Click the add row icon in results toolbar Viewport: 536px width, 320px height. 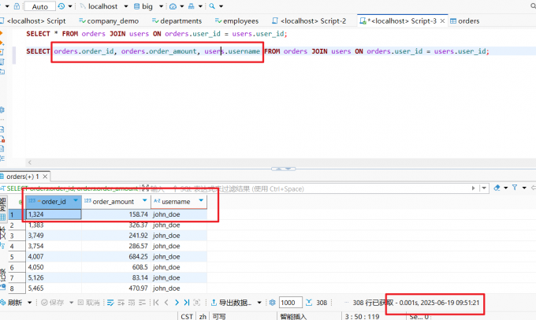(x=121, y=303)
